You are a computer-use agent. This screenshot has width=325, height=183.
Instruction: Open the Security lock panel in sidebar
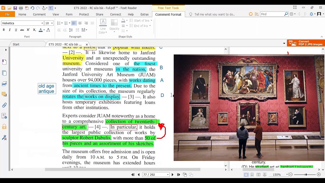(4, 127)
